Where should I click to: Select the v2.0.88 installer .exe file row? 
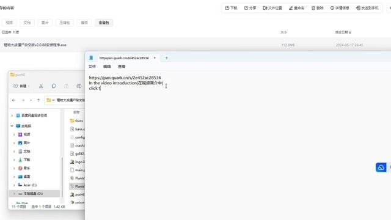coord(195,45)
